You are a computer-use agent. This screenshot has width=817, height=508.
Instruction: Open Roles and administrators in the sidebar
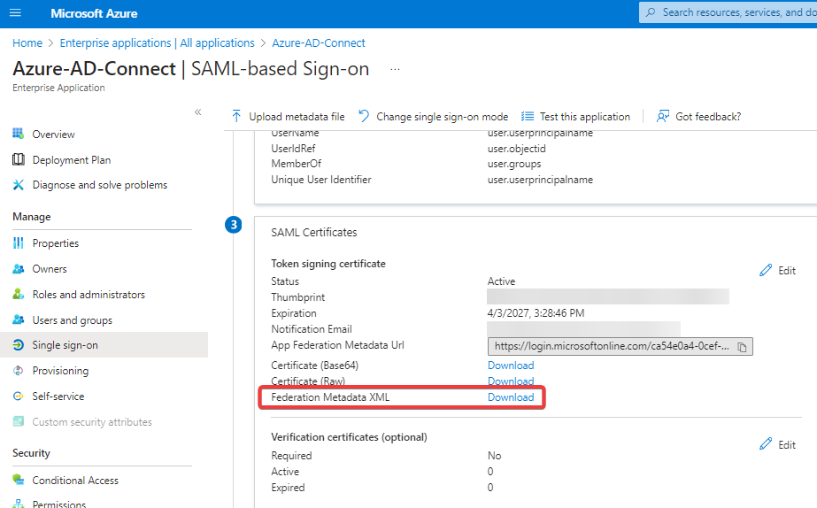89,295
